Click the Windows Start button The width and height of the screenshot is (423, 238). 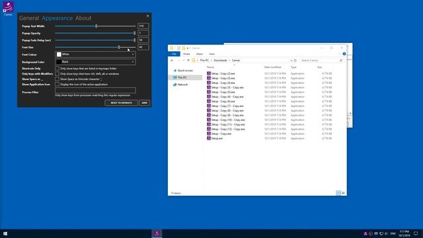pyautogui.click(x=5, y=233)
